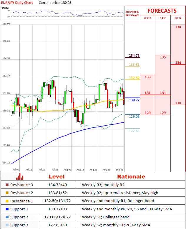Select the 138 forecast value in Q1 14
This screenshot has height=229, width=186.
point(178,27)
